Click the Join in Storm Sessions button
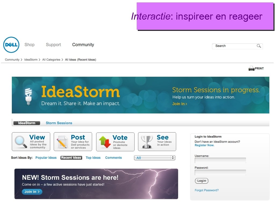 (x=32, y=192)
